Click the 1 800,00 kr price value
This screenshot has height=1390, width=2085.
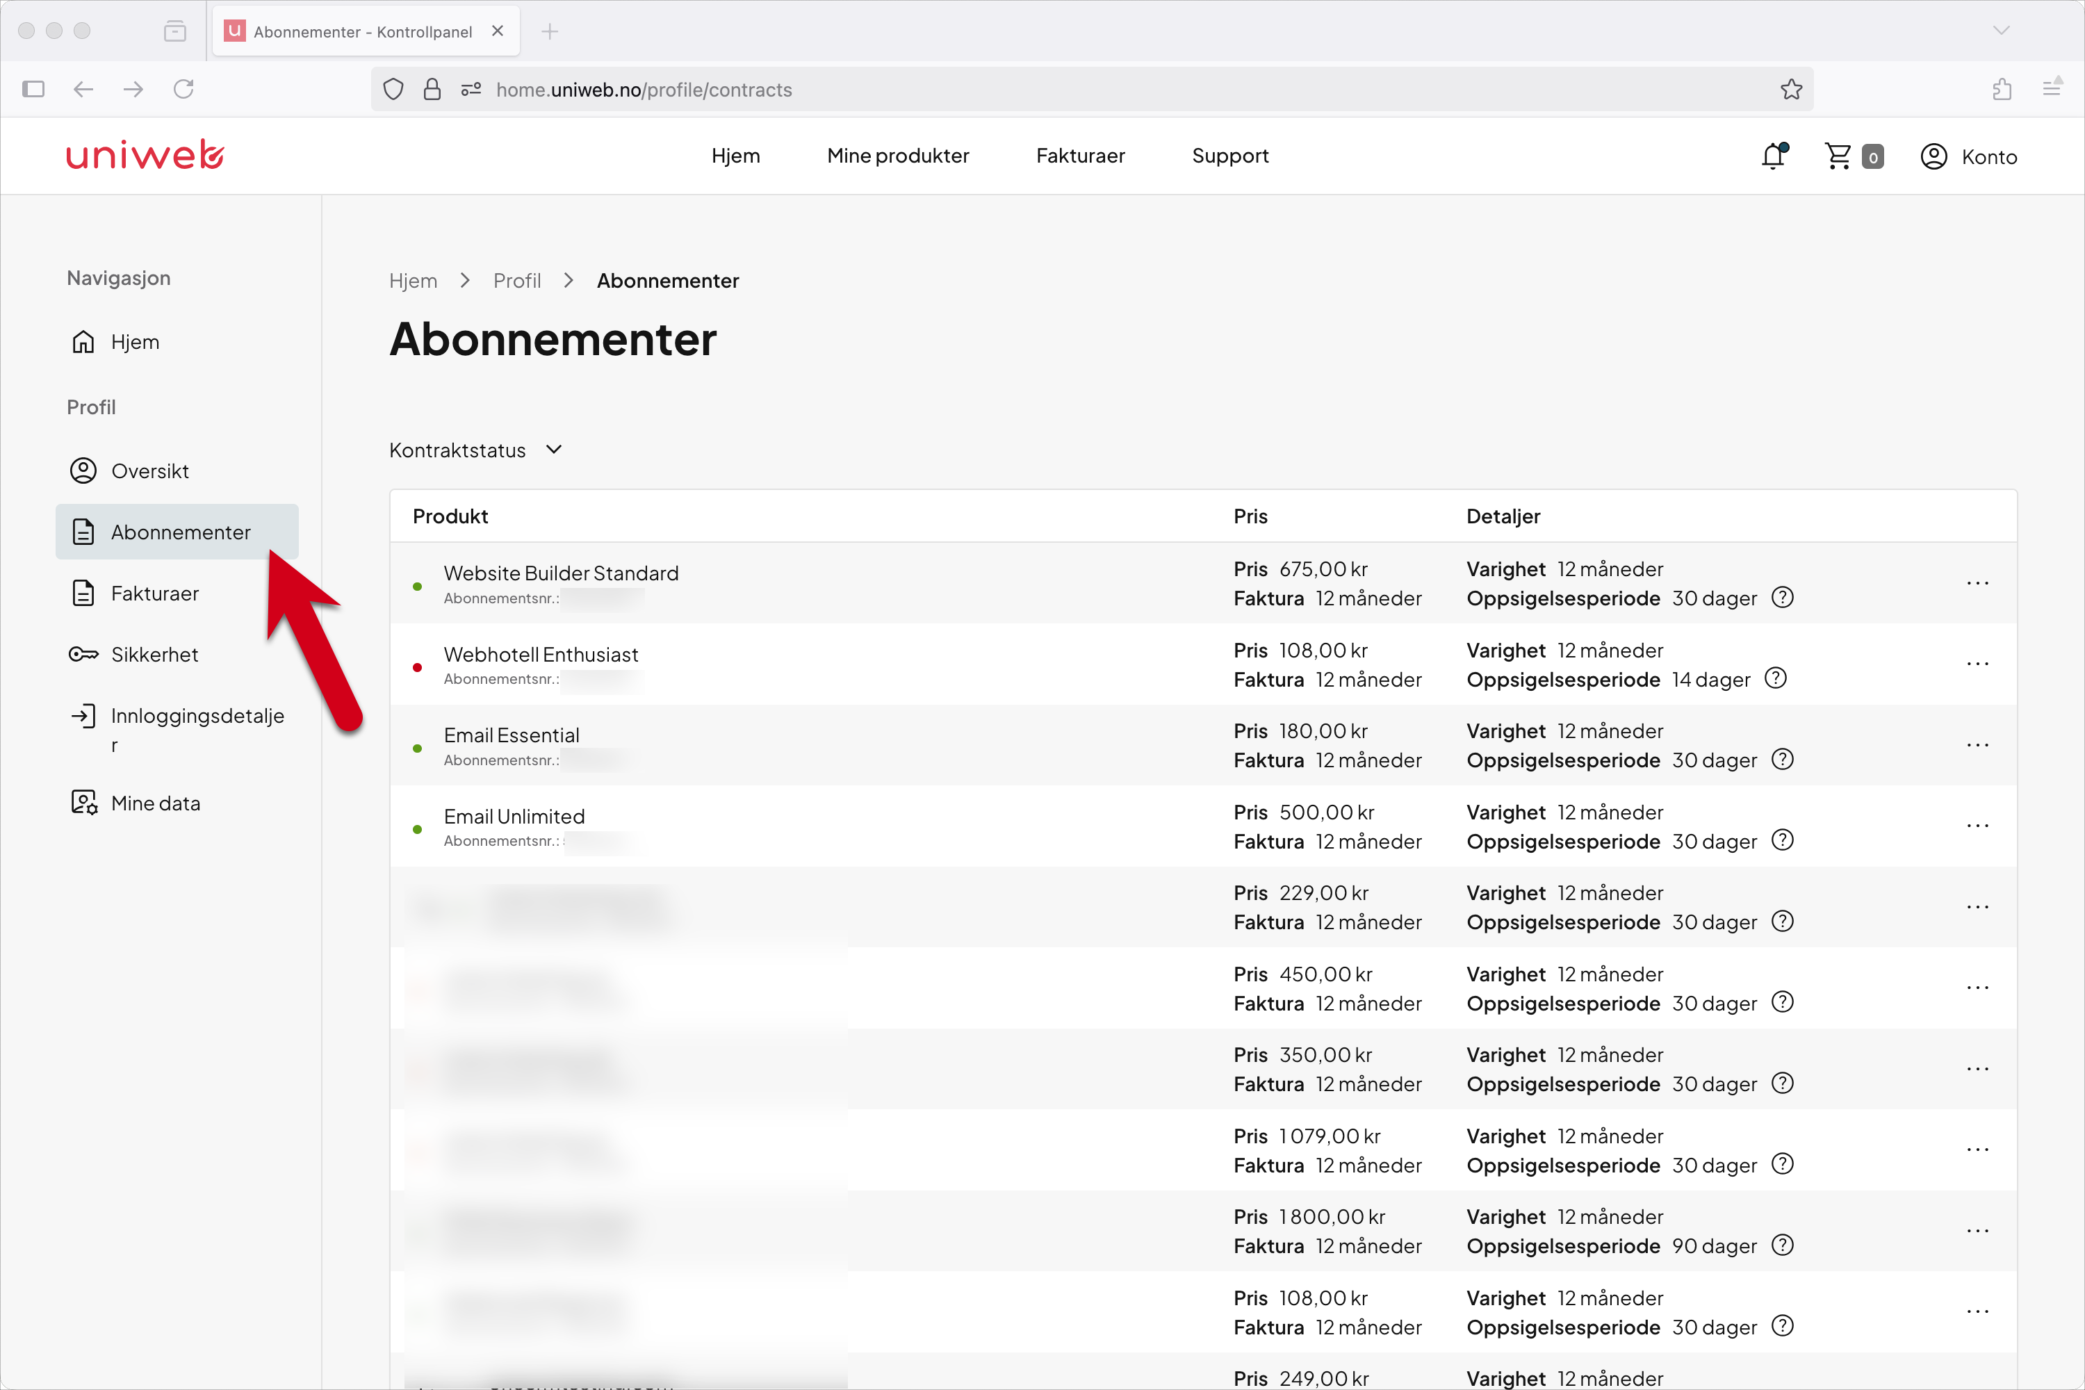(x=1332, y=1217)
